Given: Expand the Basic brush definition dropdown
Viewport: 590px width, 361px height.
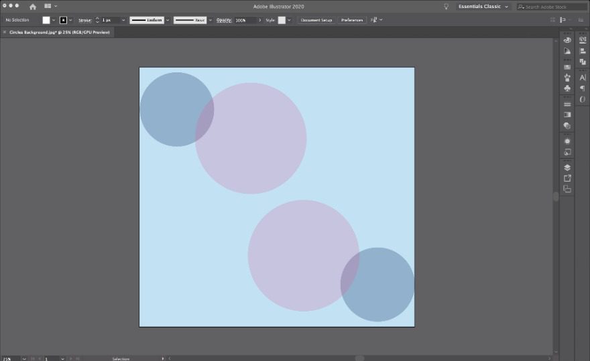Looking at the screenshot, I should 210,20.
